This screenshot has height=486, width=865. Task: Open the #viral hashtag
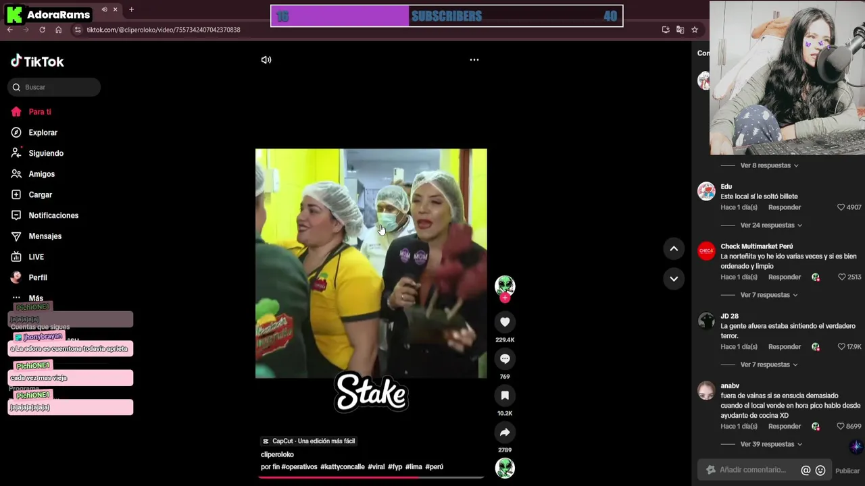click(x=376, y=466)
